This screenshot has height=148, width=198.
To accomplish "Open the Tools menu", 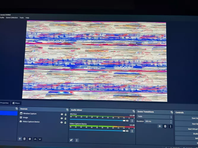I will point(22,18).
